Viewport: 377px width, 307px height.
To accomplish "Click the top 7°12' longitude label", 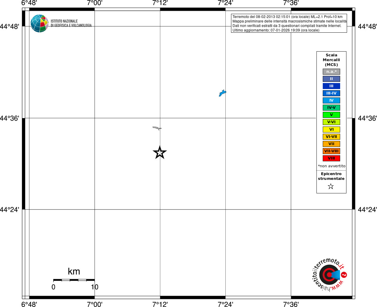I will 160,3.
